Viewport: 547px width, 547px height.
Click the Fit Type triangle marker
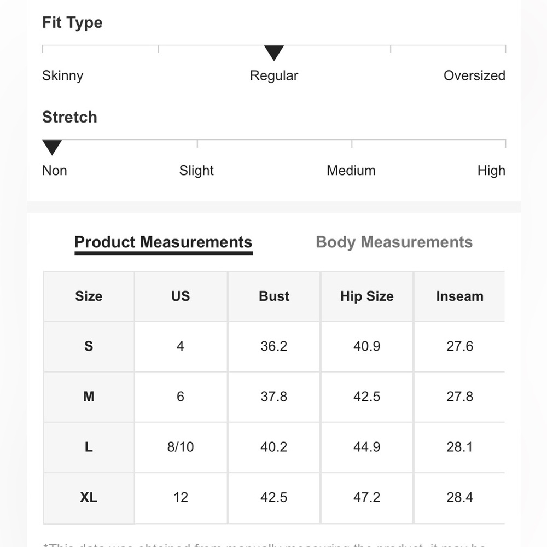coord(274,53)
